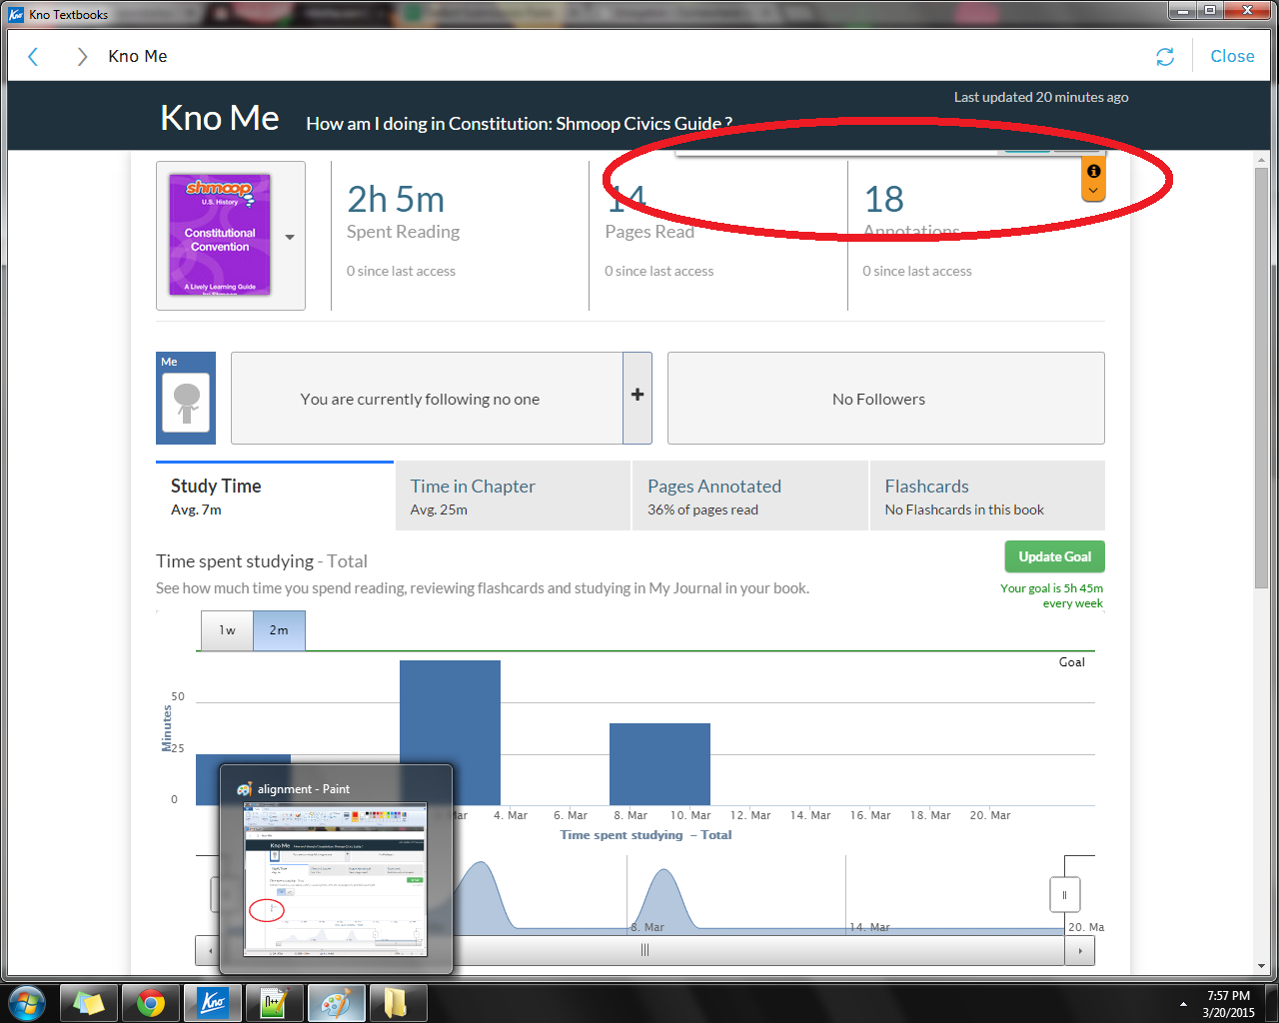This screenshot has height=1023, width=1279.
Task: Open the book selector dropdown arrow
Action: coord(290,238)
